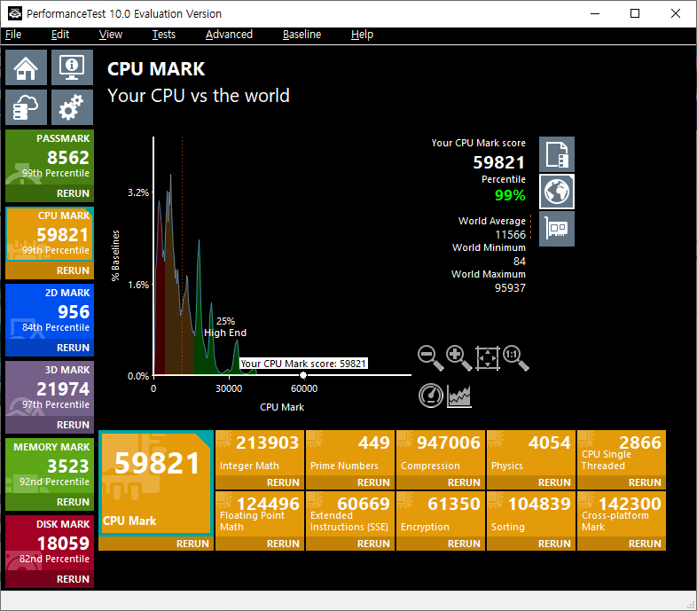Image resolution: width=697 pixels, height=611 pixels.
Task: Open the settings gears icon
Action: pos(72,107)
